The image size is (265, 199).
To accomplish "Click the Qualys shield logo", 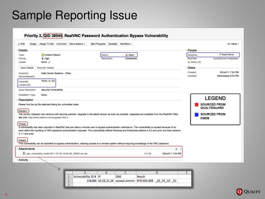I will click(x=239, y=192).
